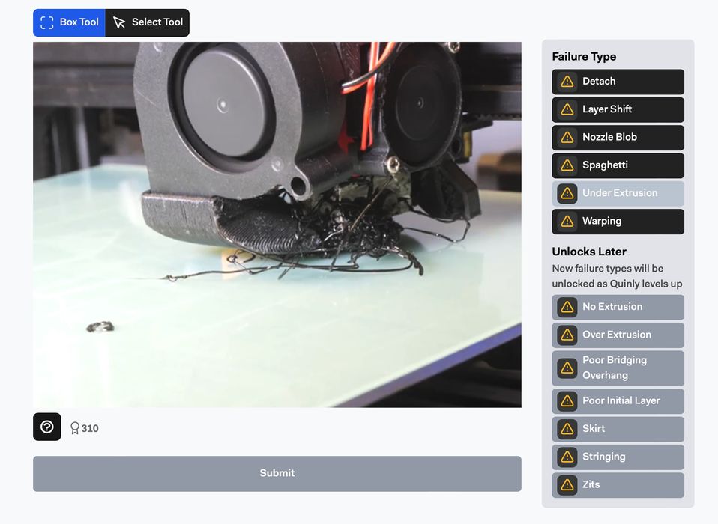Choose Under Extrusion failure type
This screenshot has height=524, width=718.
coord(619,193)
